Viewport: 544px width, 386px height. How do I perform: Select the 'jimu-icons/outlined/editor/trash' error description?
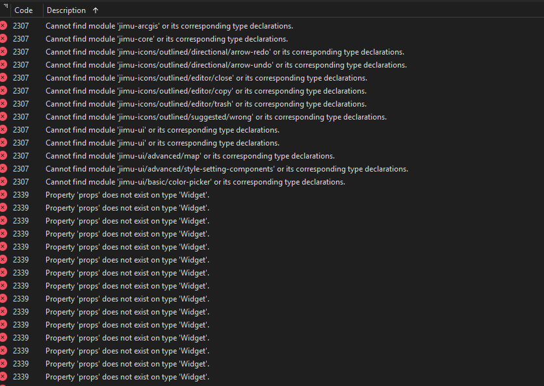click(x=206, y=104)
